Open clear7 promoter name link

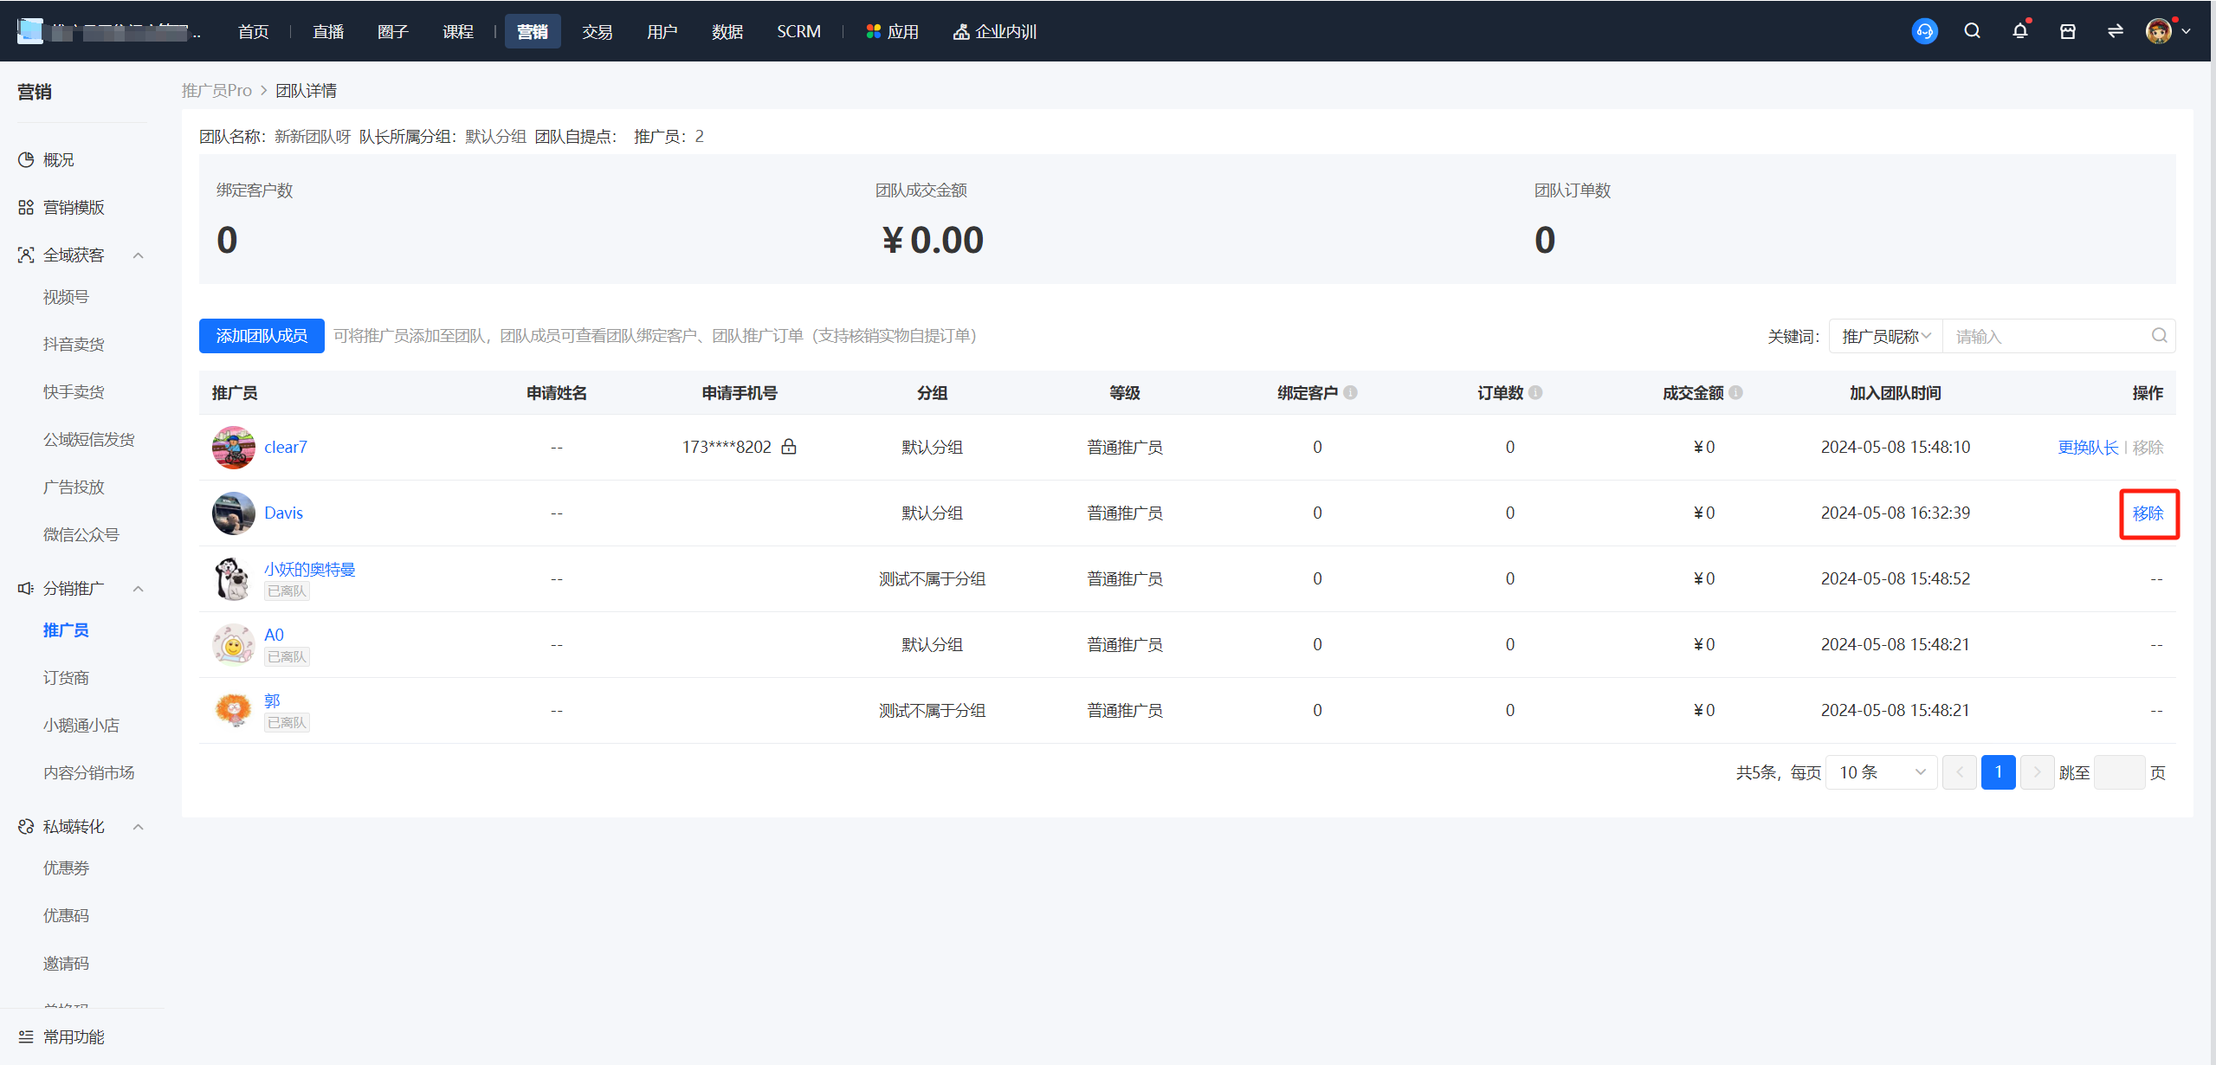point(285,447)
